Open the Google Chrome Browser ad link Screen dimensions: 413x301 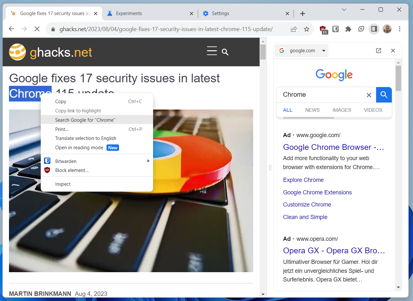click(x=333, y=147)
